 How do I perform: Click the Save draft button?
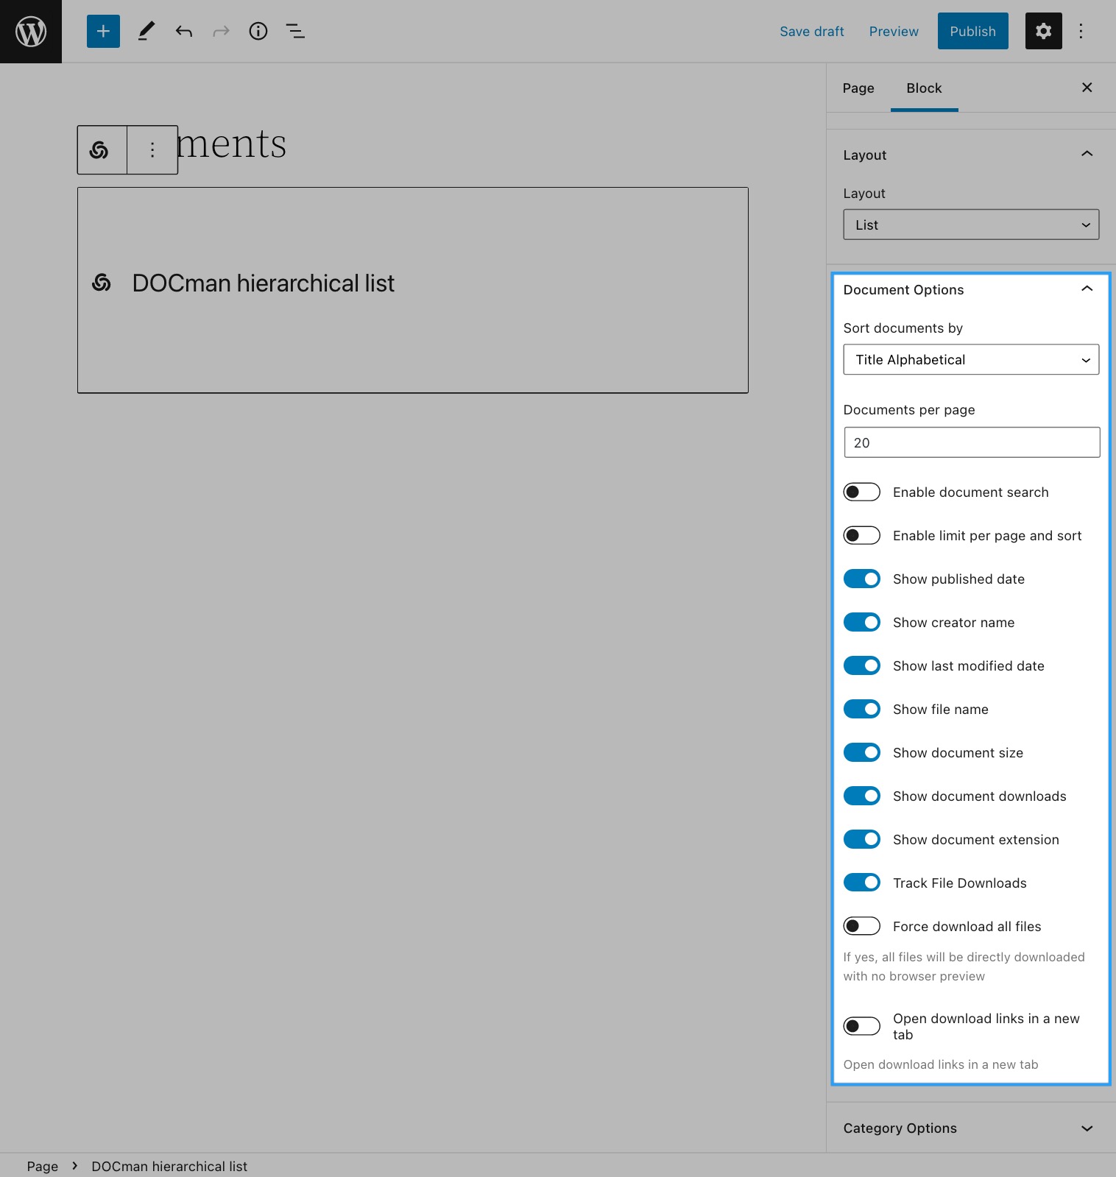tap(812, 31)
